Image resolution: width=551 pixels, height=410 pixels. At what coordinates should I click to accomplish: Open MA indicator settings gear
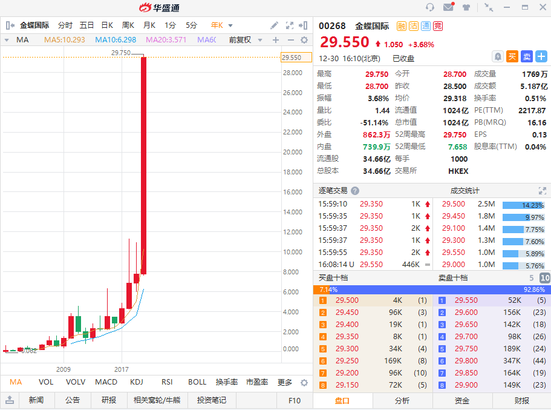click(304, 40)
